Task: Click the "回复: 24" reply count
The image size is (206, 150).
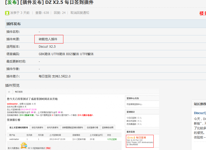Action: coord(60,13)
